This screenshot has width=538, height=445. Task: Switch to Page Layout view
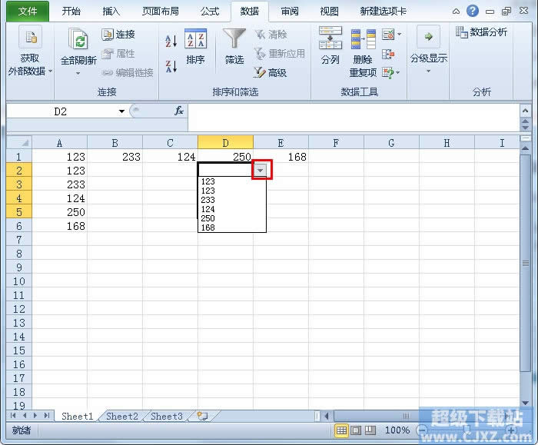point(356,430)
